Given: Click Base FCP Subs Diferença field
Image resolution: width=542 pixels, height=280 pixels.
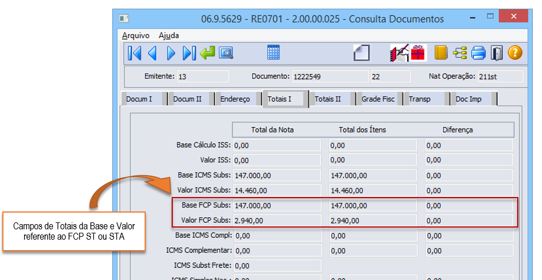Looking at the screenshot, I should coord(469,205).
